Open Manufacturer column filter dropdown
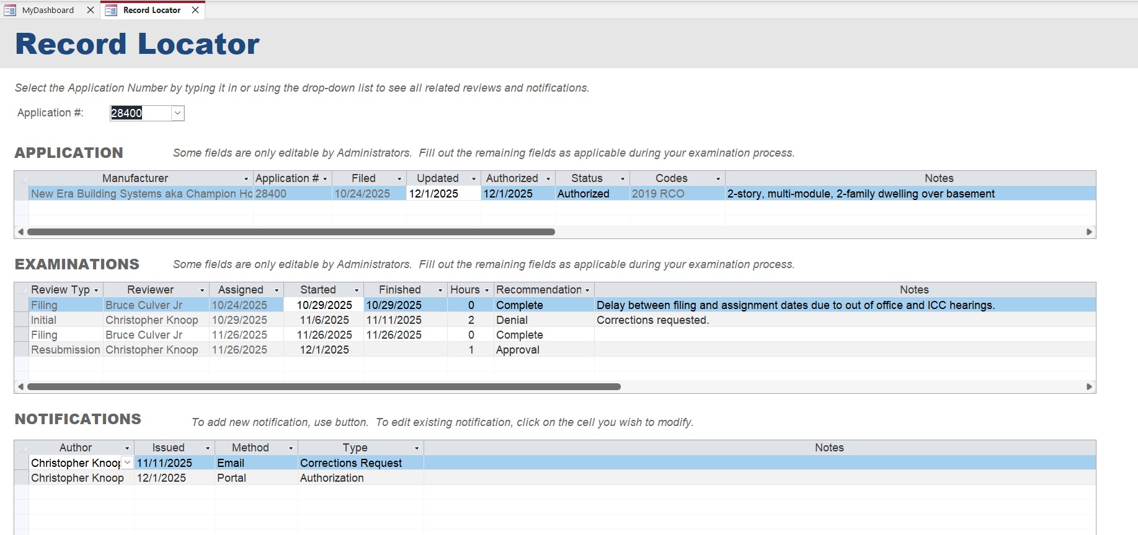 246,179
